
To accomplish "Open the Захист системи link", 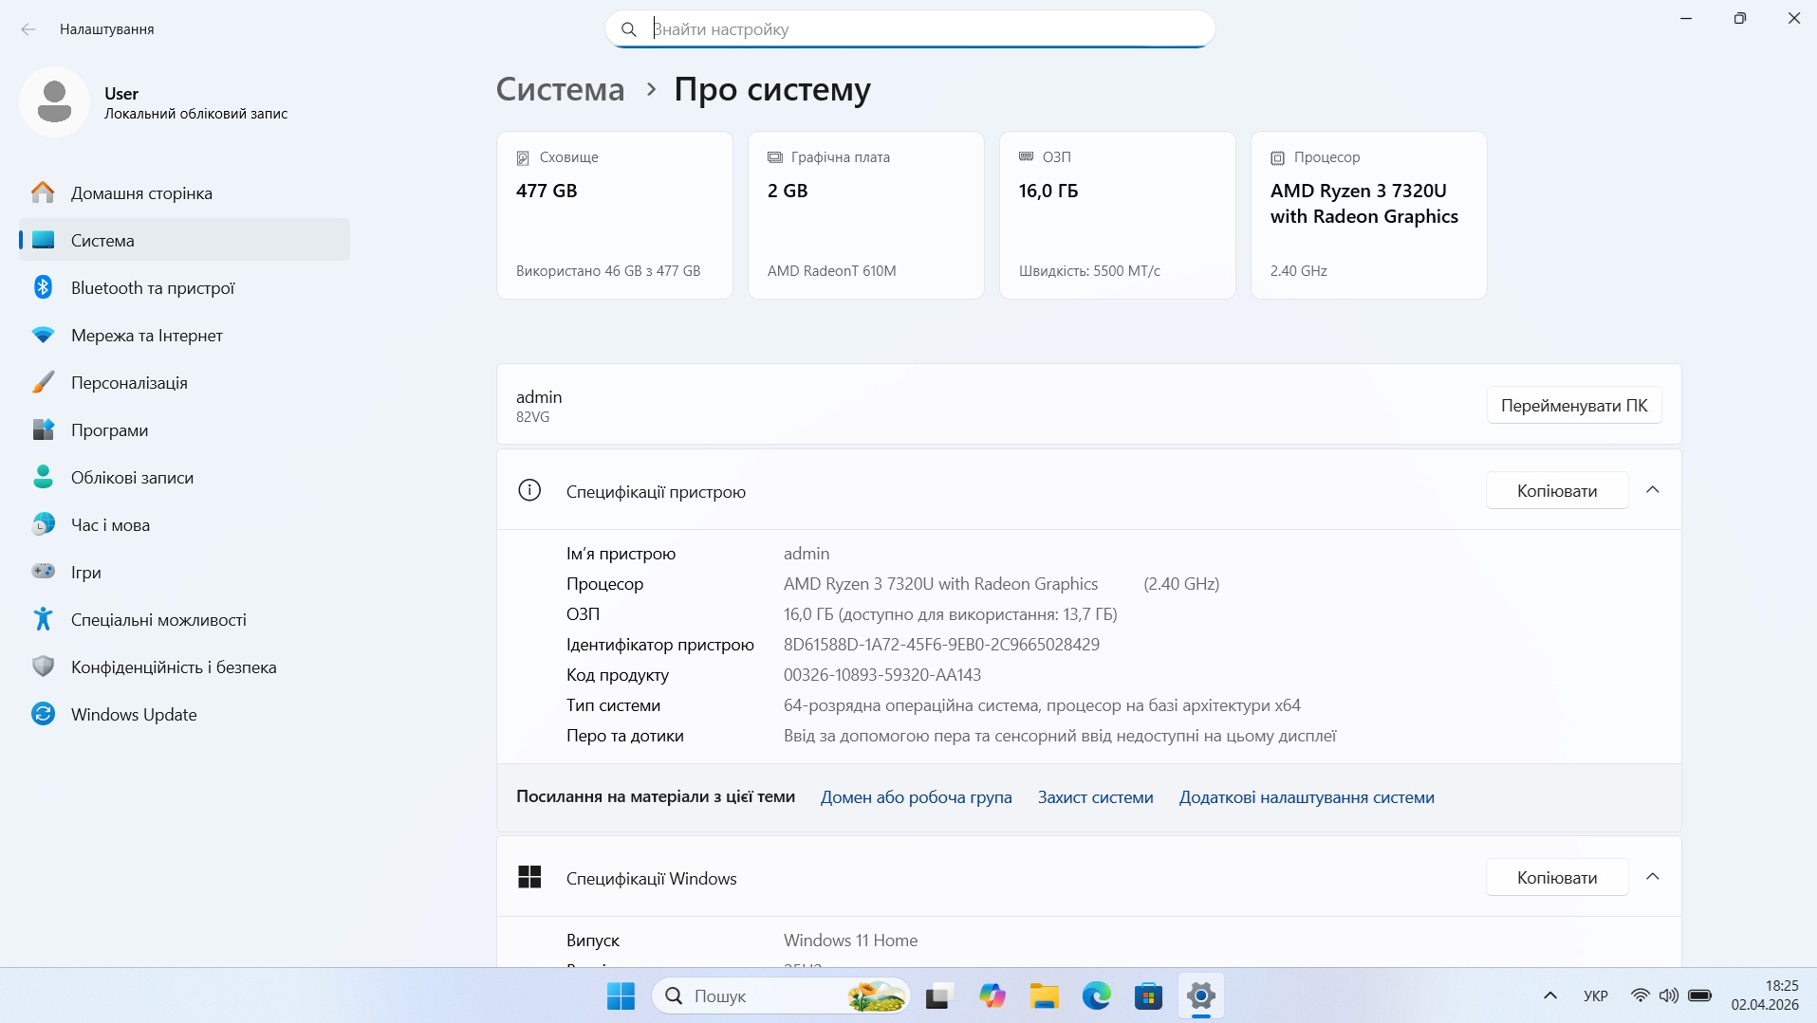I will (x=1094, y=797).
